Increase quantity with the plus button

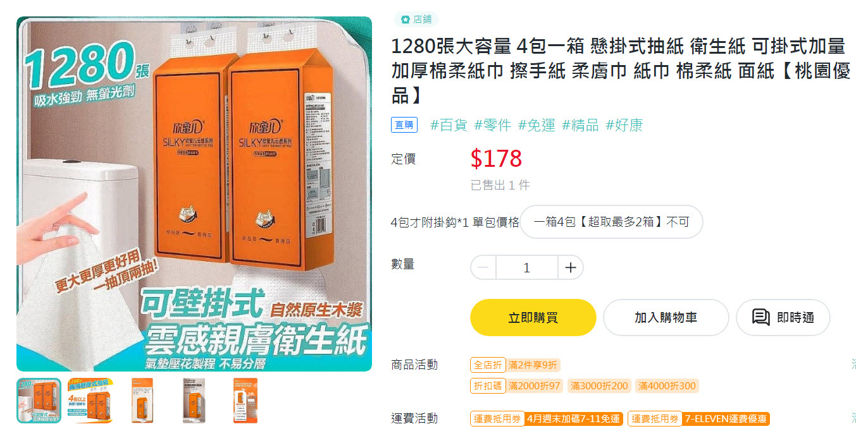[571, 268]
